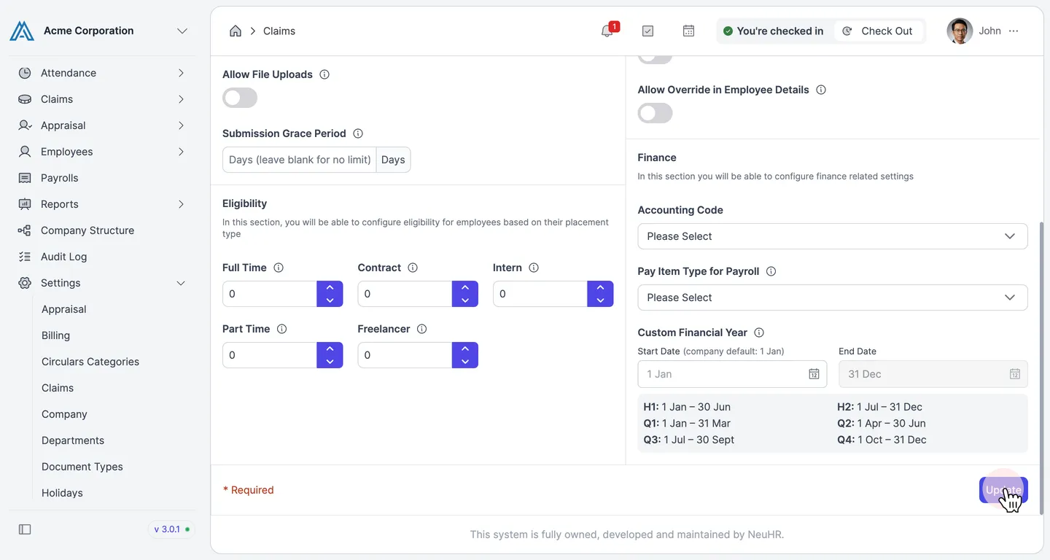Open the tasks checklist icon

tap(647, 31)
